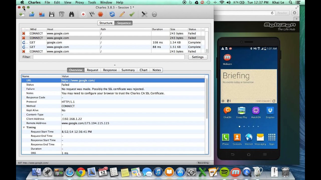Click the Close Session red-X folder icon
This screenshot has height=180, width=321.
click(42, 14)
